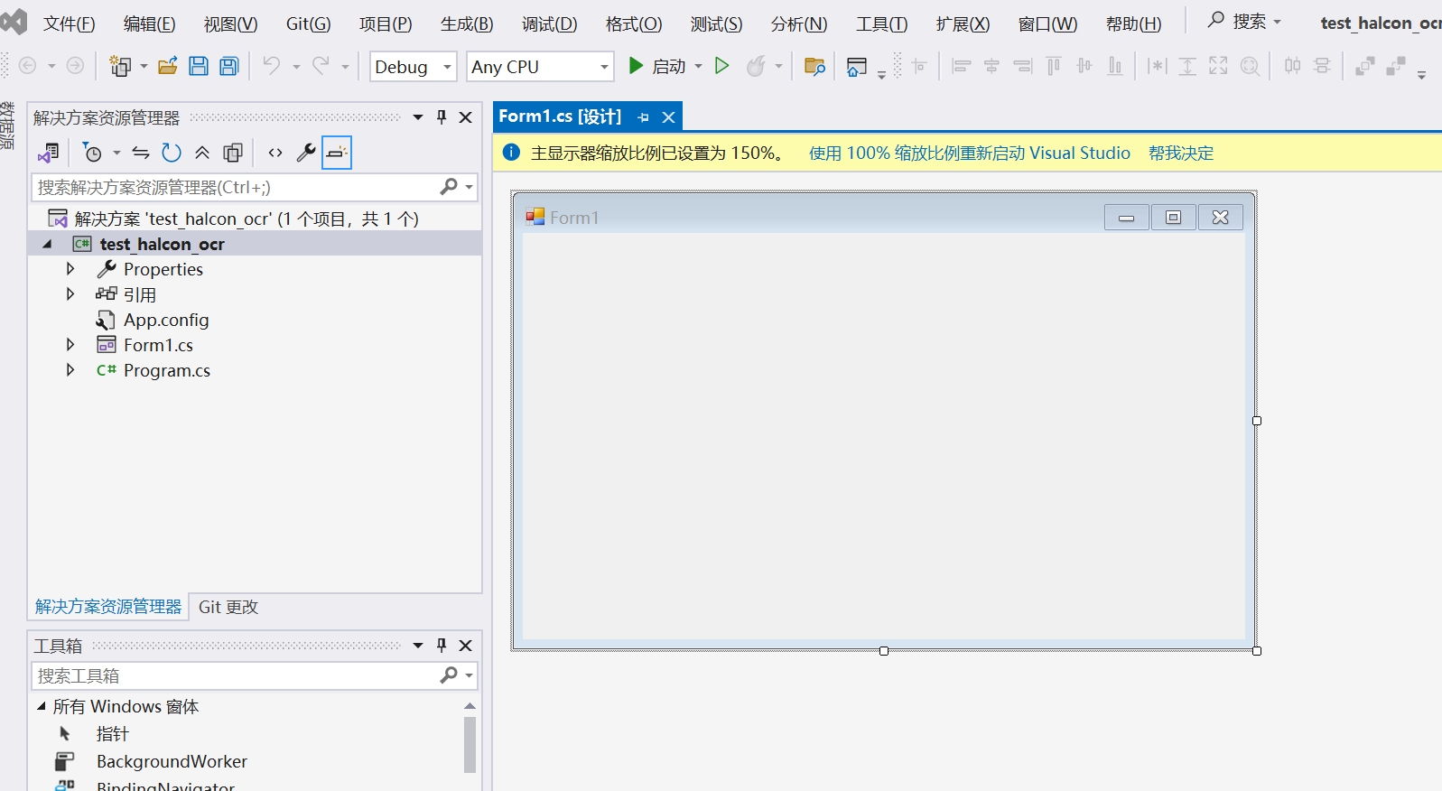Select the 指针 pointer tool in Toolbox

(112, 733)
